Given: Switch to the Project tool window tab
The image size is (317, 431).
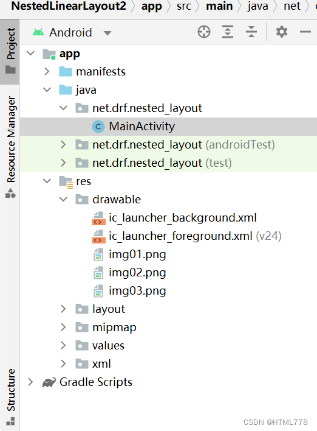Looking at the screenshot, I should pos(10,51).
